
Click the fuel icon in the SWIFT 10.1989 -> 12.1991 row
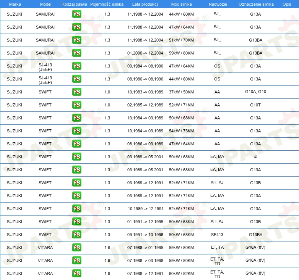pos(76,208)
